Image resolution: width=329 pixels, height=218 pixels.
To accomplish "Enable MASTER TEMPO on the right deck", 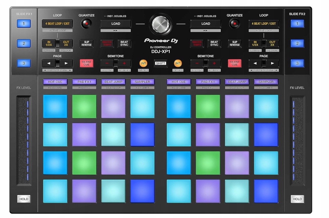I will click(x=197, y=43).
